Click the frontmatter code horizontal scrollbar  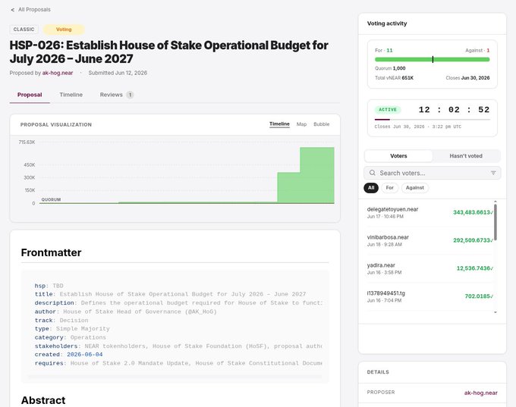point(175,377)
